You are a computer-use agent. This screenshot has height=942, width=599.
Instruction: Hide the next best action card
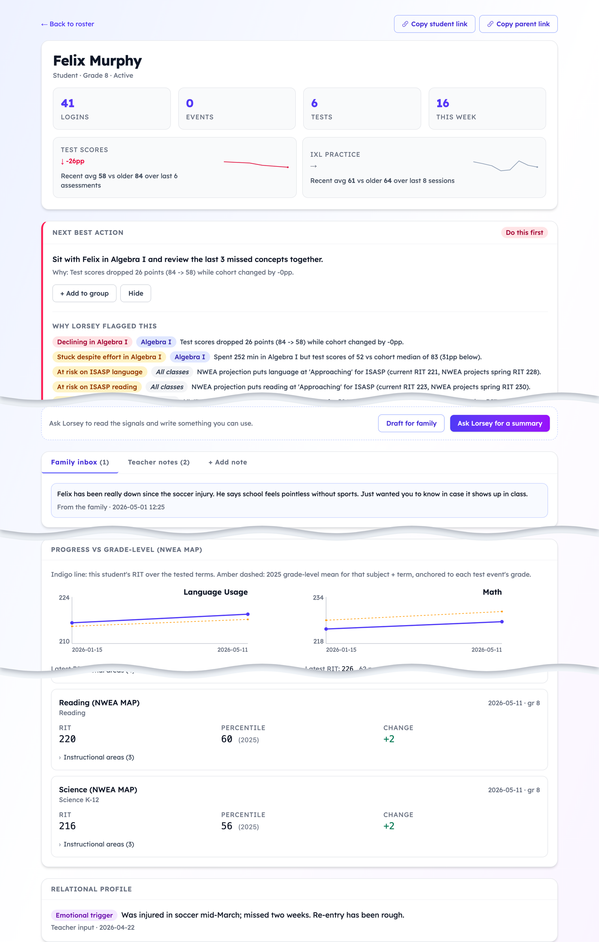point(136,293)
